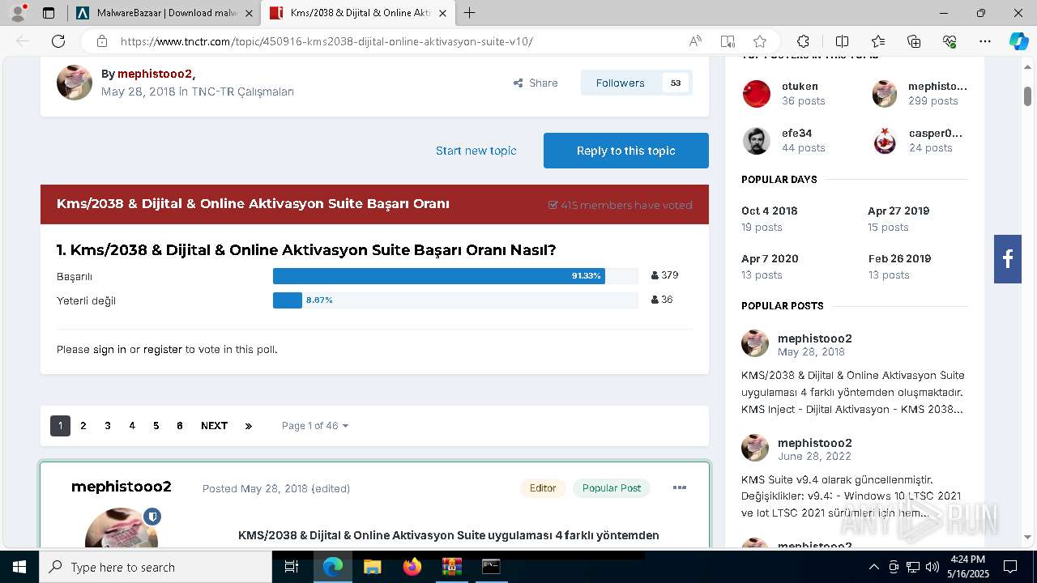
Task: Click the taskbar search box
Action: click(x=156, y=567)
